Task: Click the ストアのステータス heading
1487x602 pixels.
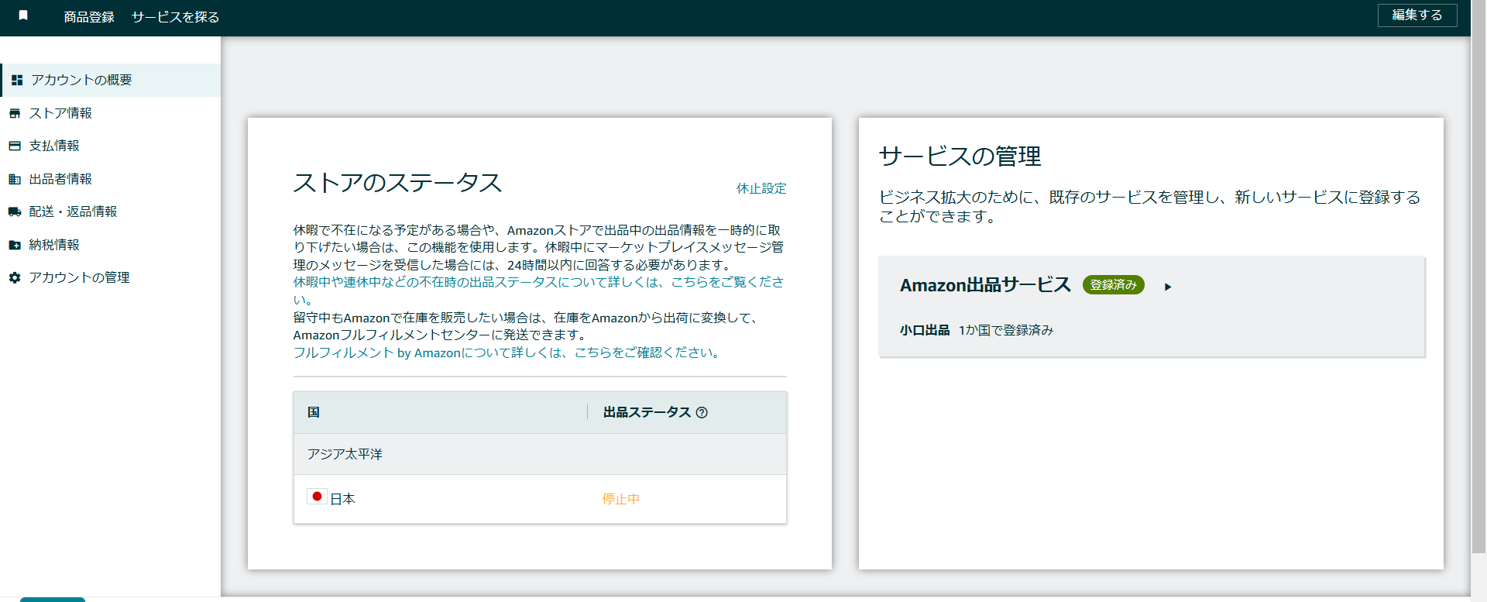Action: tap(398, 183)
